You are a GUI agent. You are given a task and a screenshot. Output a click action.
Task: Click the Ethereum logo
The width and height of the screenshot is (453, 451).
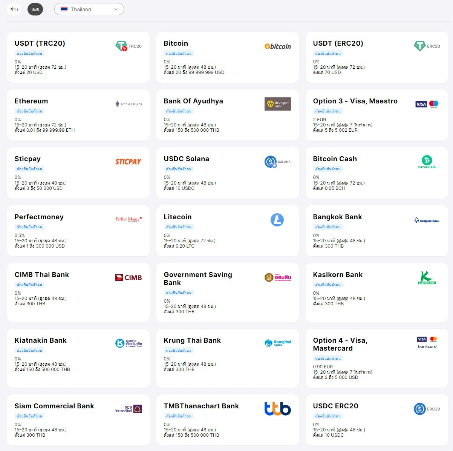coord(129,104)
